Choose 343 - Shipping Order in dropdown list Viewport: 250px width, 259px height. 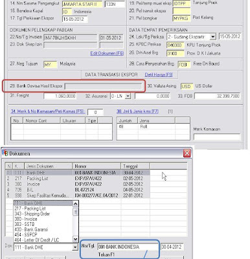pyautogui.click(x=43, y=214)
